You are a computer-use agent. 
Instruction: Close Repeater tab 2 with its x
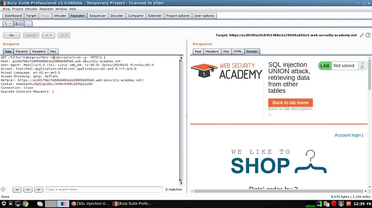(21, 24)
